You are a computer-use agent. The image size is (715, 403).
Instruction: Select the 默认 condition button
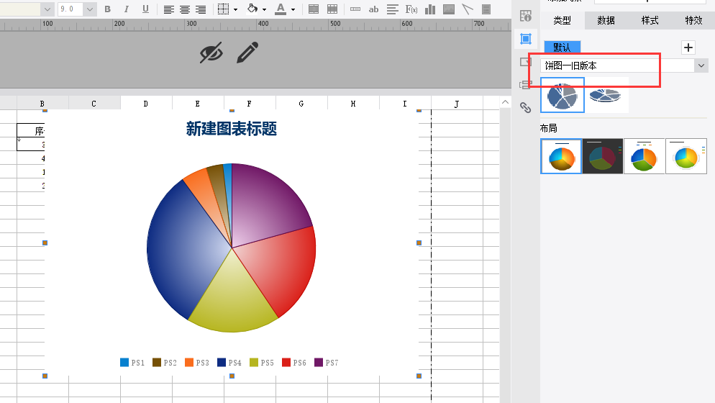click(563, 47)
